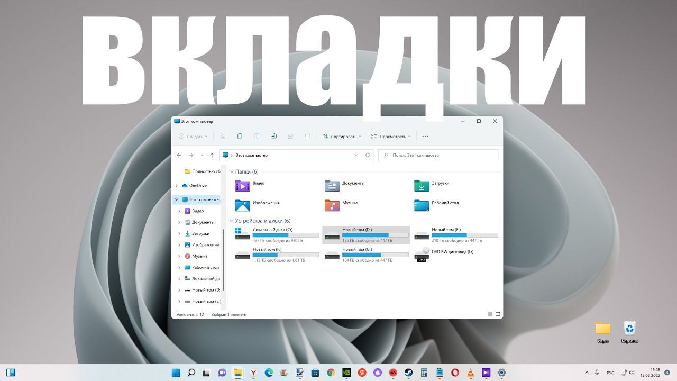Open address bar history dropdown chevron

356,155
